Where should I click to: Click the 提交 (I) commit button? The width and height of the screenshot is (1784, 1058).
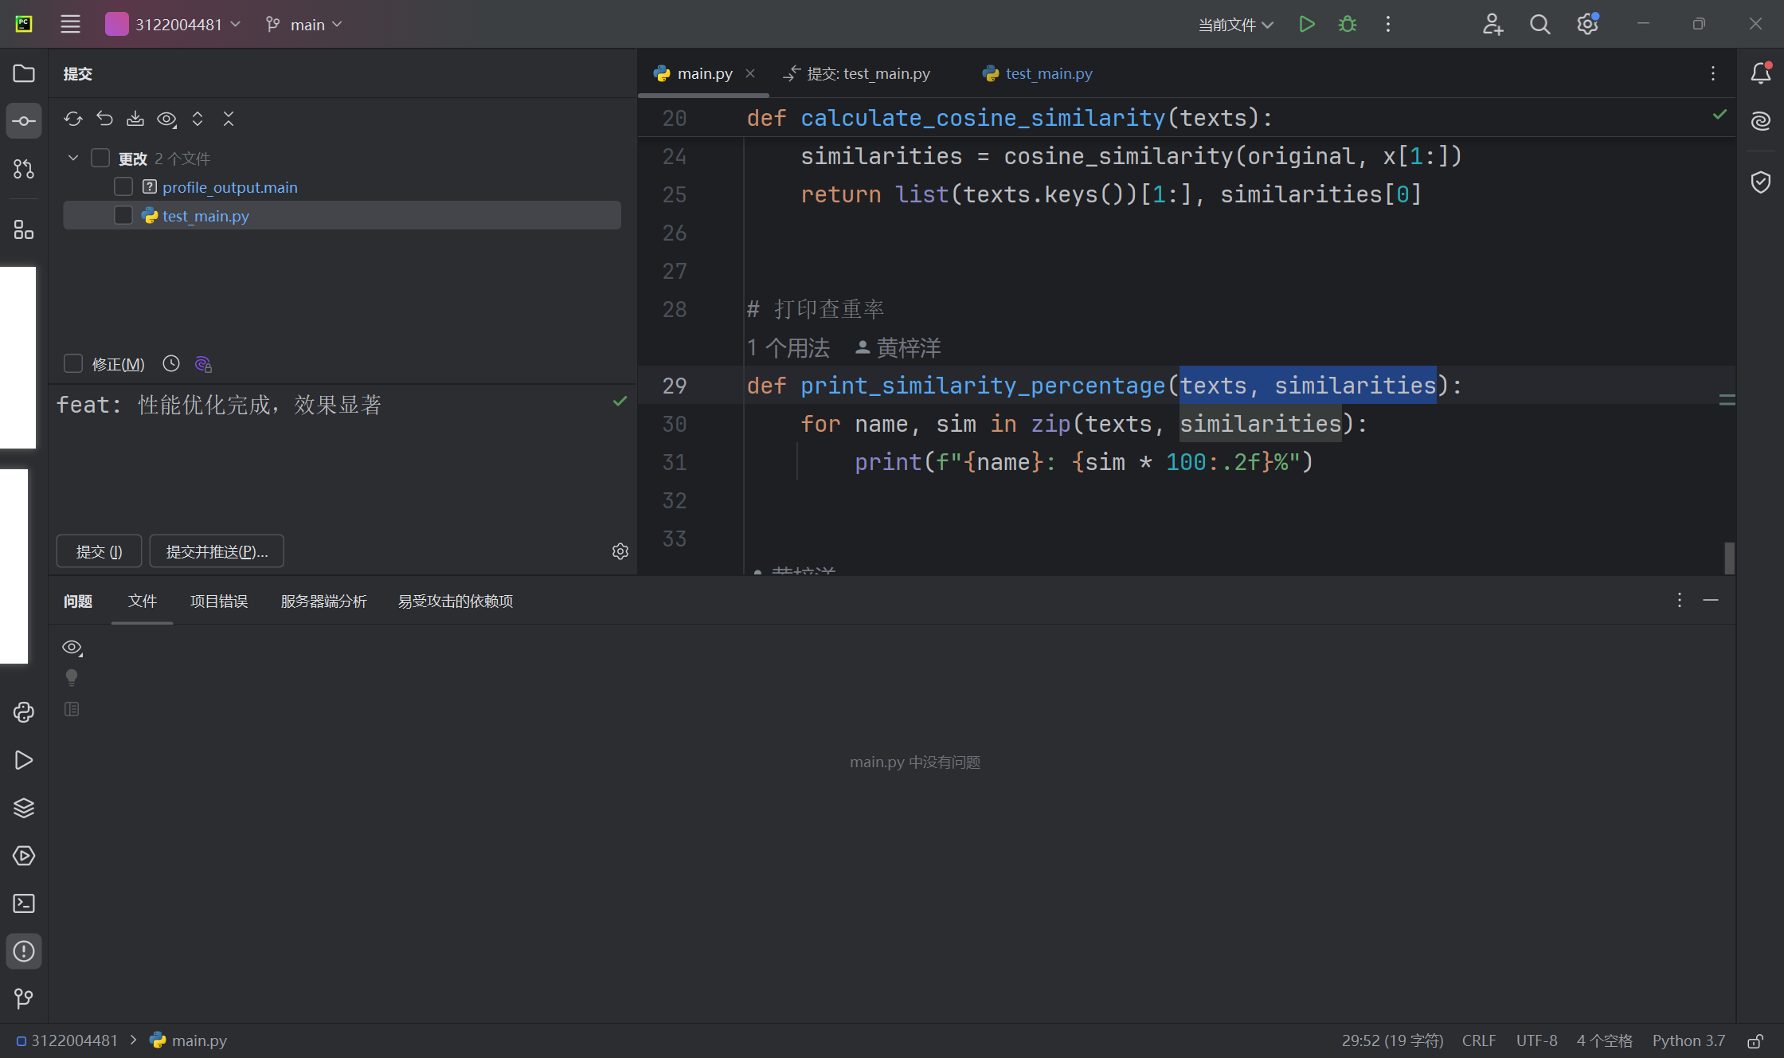point(100,551)
